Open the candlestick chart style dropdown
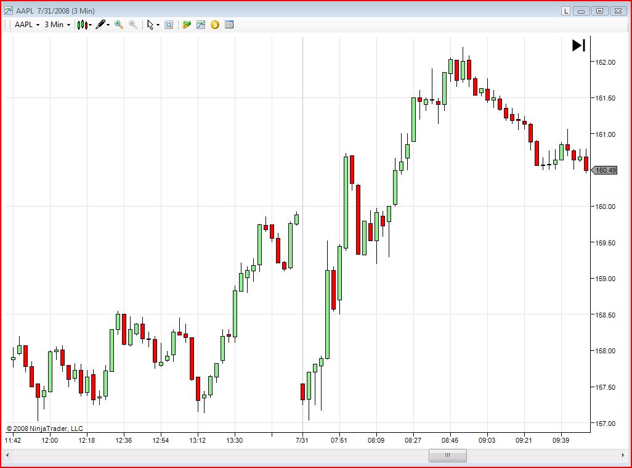The image size is (632, 468). [84, 25]
